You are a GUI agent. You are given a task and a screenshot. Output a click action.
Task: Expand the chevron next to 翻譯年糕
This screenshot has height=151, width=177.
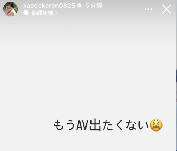coord(57,13)
